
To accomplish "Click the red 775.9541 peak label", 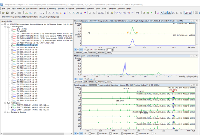I will (x=173, y=90).
